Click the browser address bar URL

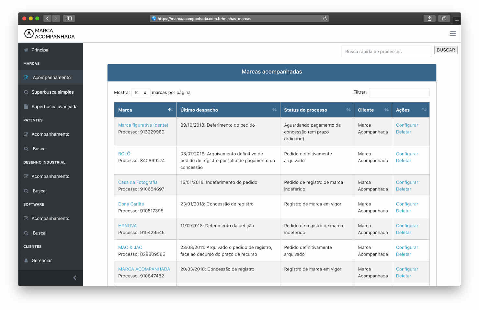click(204, 19)
